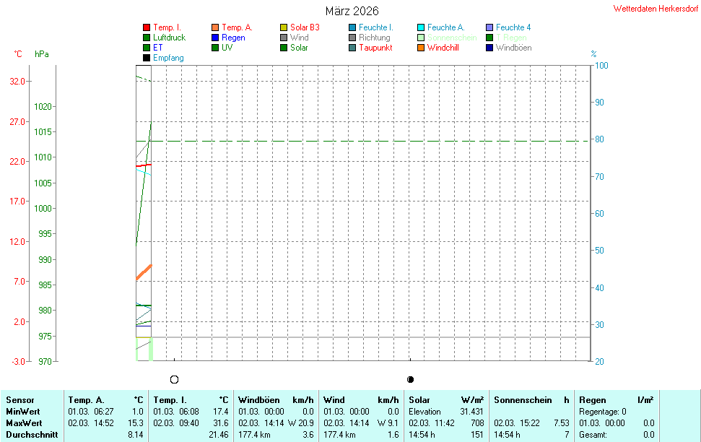Click the orange Temp. A. legend square
This screenshot has width=701, height=442.
(x=215, y=27)
